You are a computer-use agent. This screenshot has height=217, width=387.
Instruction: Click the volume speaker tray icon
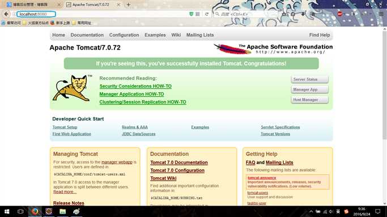click(x=331, y=211)
